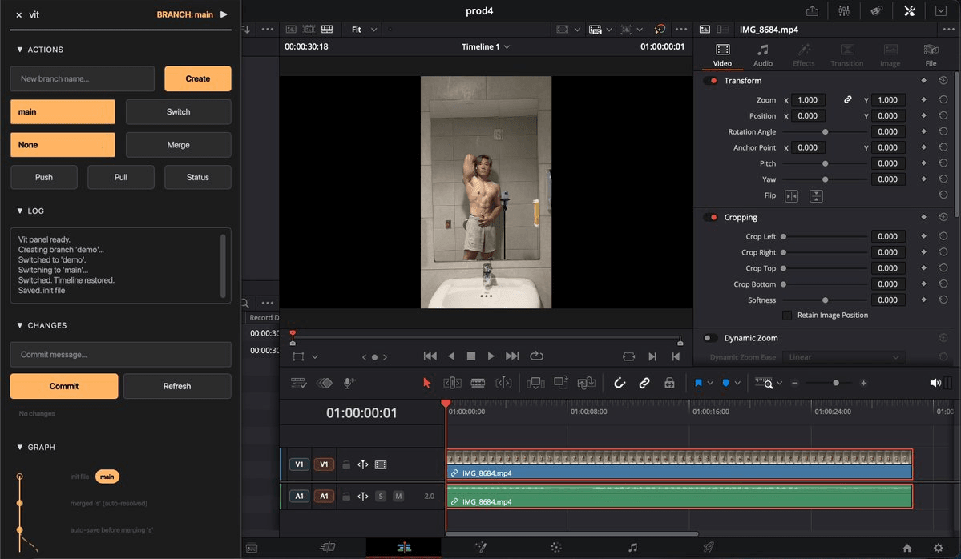The image size is (961, 559).
Task: Flip the clip vertically
Action: point(817,196)
